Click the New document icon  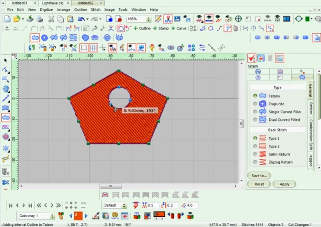[x=8, y=19]
